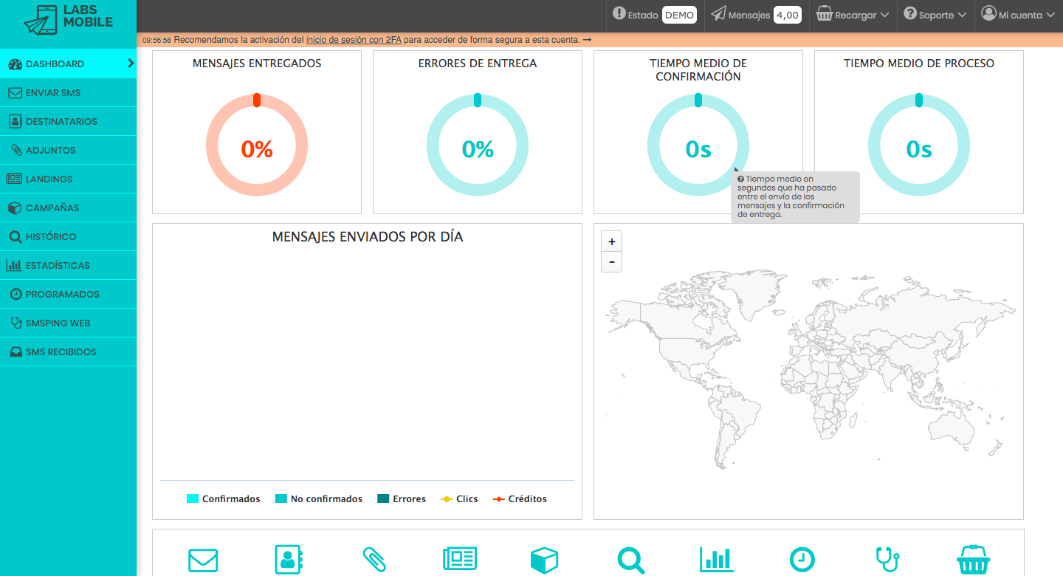The height and width of the screenshot is (576, 1063).
Task: Go to Enviar SMS in sidebar
Action: pyautogui.click(x=53, y=93)
